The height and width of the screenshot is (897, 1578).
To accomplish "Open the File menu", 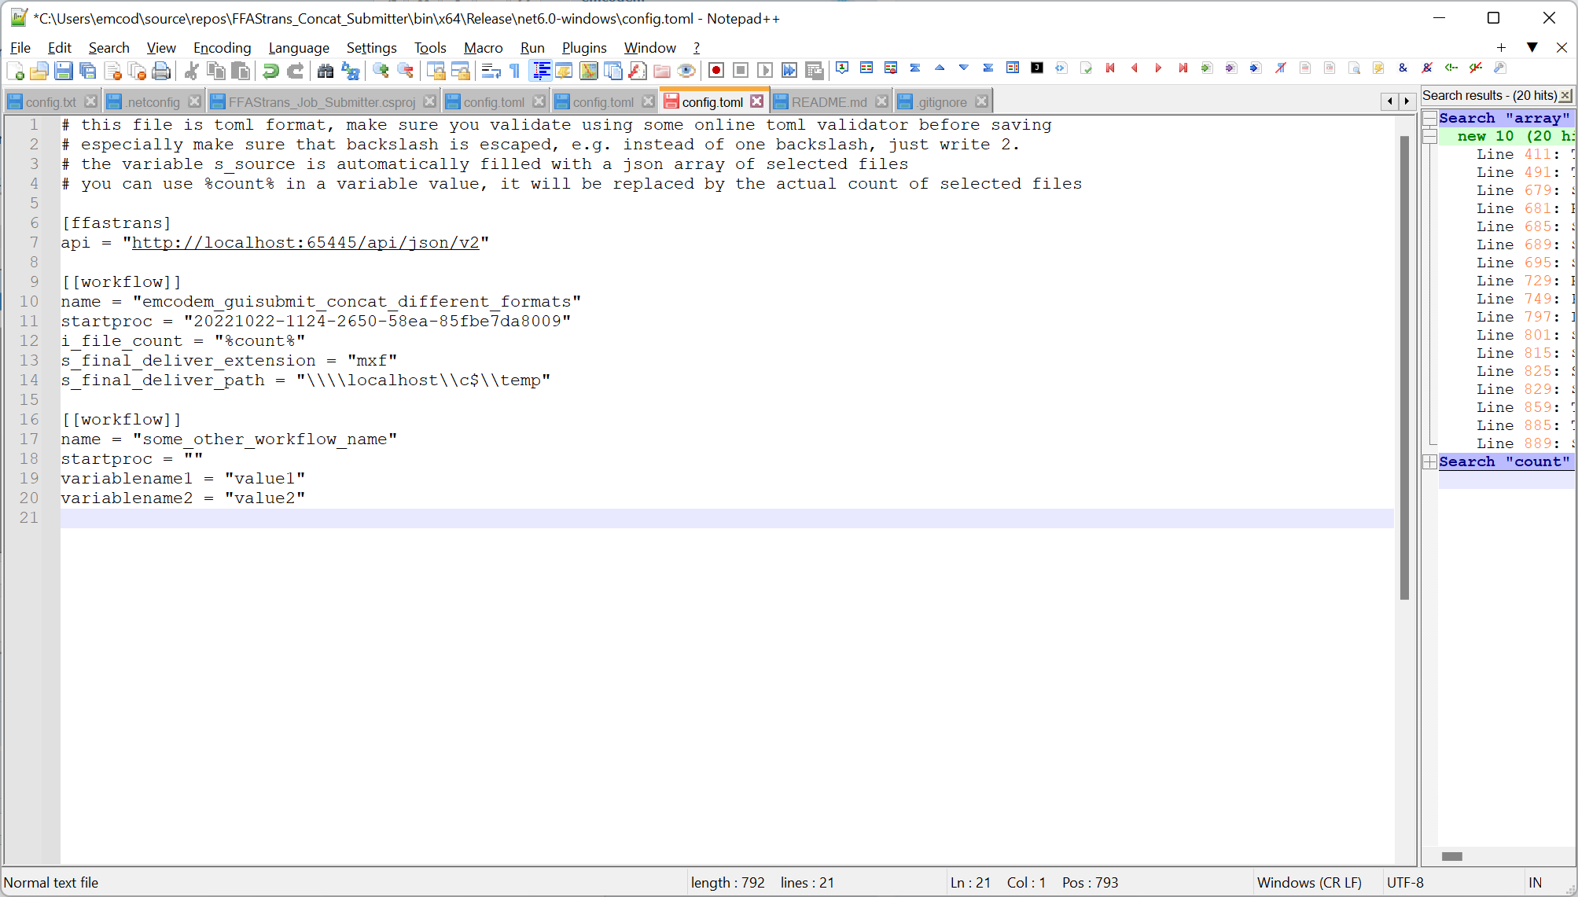I will coord(20,48).
